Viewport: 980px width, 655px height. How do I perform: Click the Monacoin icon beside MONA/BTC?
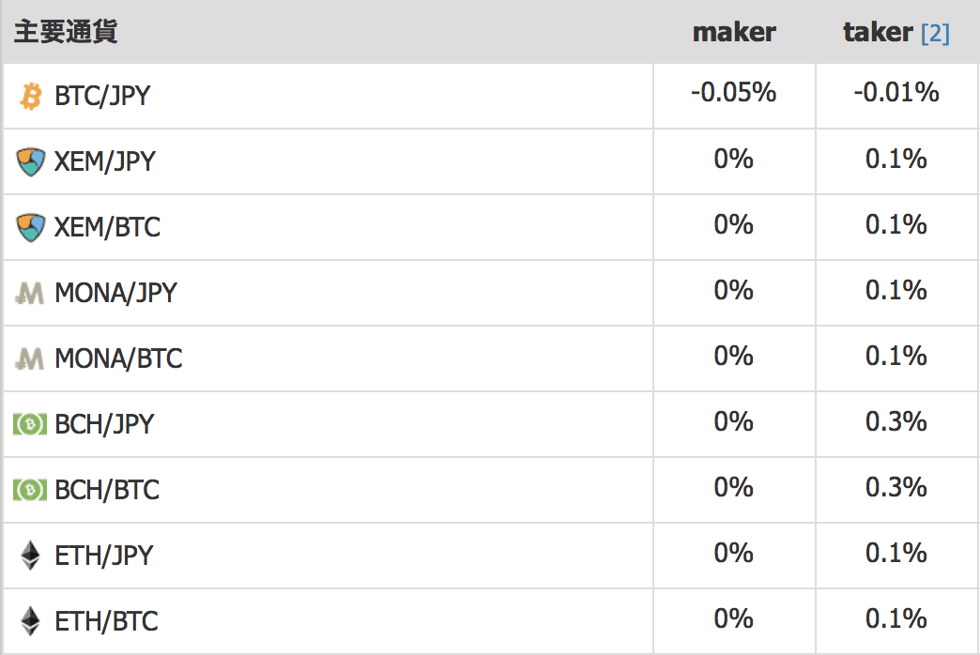coord(30,358)
